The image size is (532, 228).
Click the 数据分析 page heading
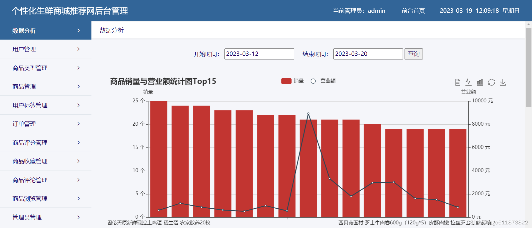tap(112, 30)
